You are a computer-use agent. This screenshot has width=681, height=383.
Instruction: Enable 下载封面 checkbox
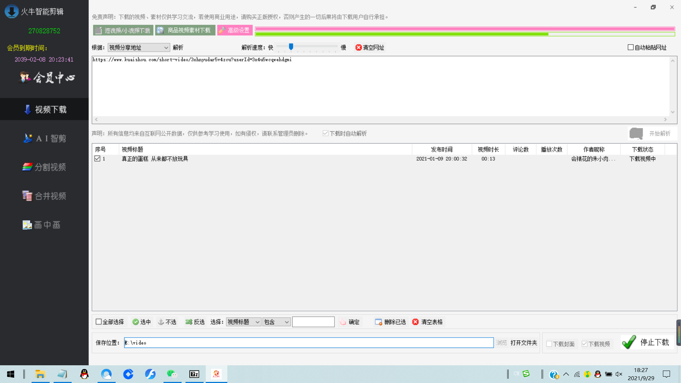coord(549,344)
